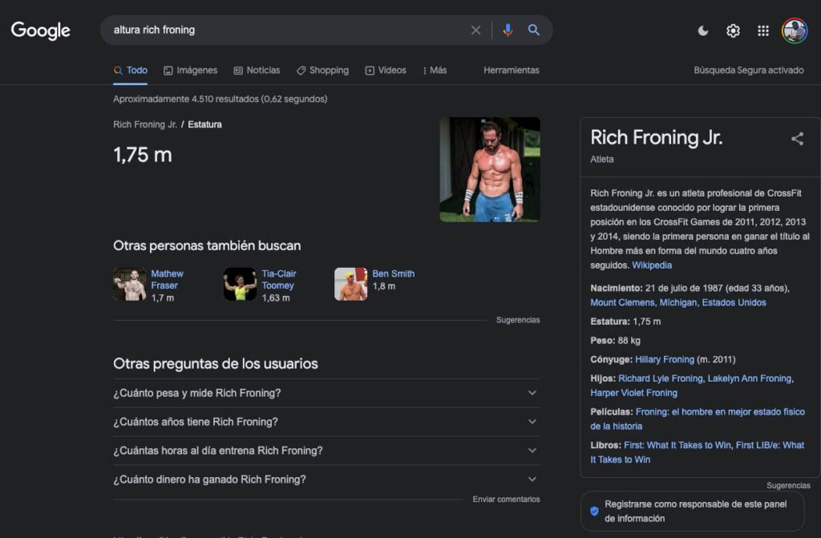Clear the search query with the X icon
Viewport: 821px width, 538px height.
tap(475, 30)
